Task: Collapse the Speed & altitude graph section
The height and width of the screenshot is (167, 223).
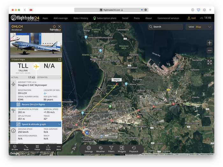Action: click(59, 124)
